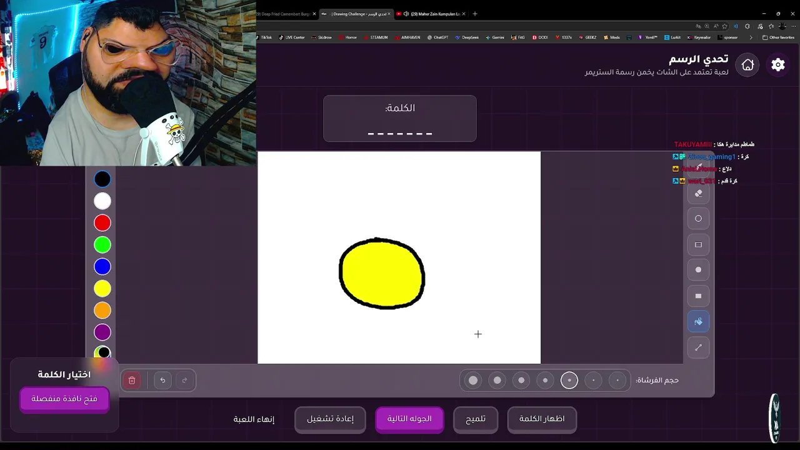The width and height of the screenshot is (800, 450).
Task: Open the Horror bookmark
Action: 348,37
